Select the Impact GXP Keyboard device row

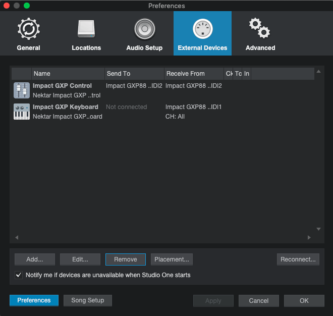pyautogui.click(x=162, y=112)
